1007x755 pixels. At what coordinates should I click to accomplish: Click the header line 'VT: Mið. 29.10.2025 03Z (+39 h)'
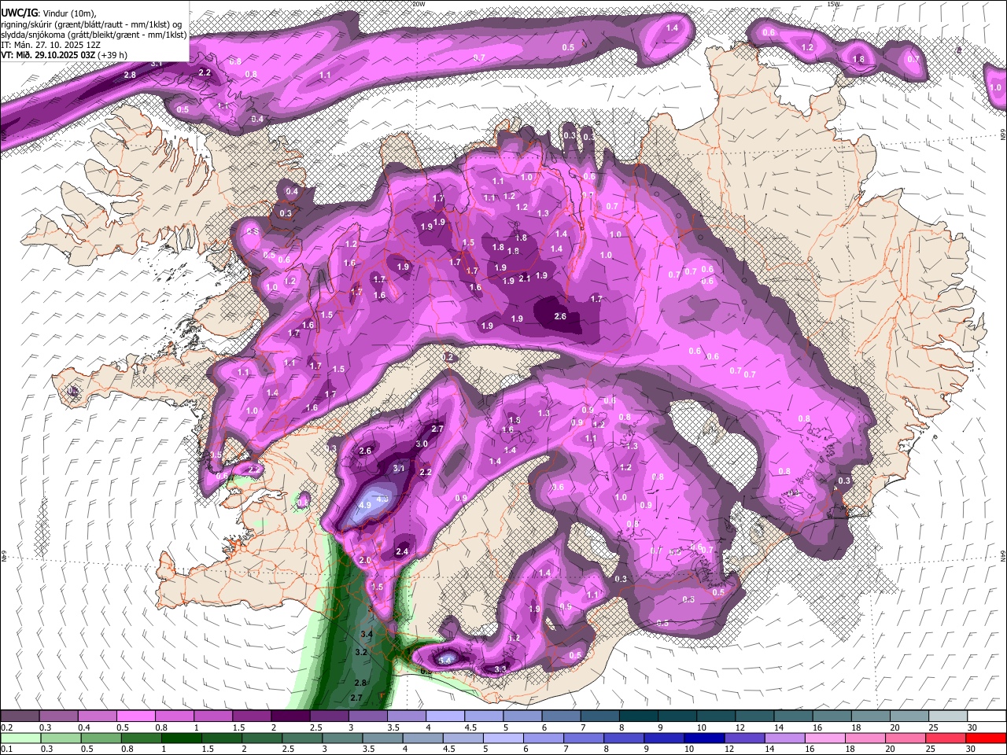[x=65, y=55]
